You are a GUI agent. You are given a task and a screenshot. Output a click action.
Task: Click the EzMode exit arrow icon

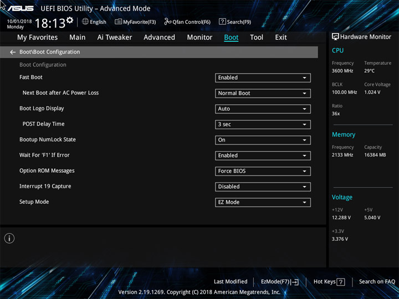coord(294,282)
